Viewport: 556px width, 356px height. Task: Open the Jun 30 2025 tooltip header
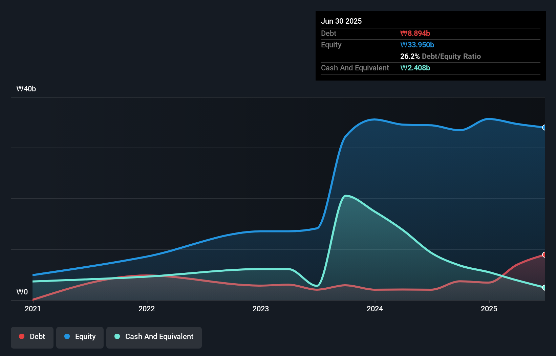tap(342, 21)
